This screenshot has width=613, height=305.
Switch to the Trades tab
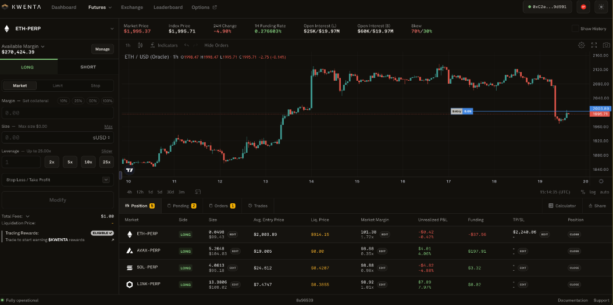[x=258, y=206]
